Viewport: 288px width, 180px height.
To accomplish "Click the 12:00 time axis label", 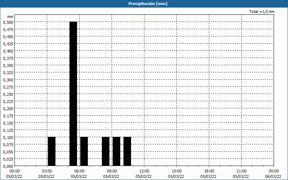I will click(144, 171).
